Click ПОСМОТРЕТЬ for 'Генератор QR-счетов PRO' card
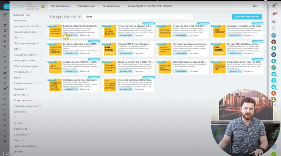This screenshot has width=281, height=156. 180,35
